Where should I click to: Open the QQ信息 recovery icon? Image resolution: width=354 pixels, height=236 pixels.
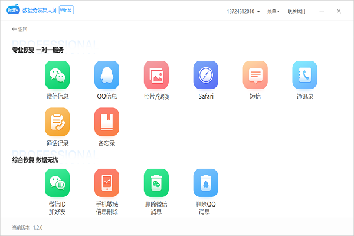pos(107,75)
